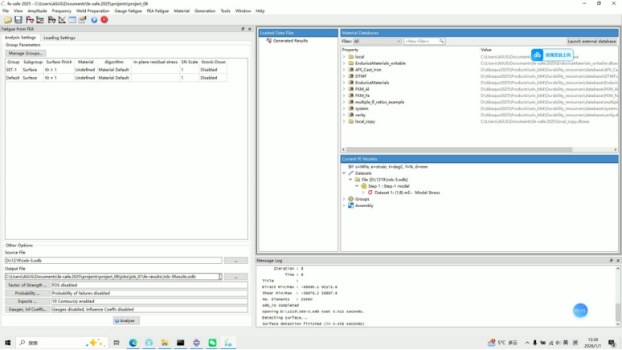
Task: Select the Analysis Settings tab
Action: [20, 37]
